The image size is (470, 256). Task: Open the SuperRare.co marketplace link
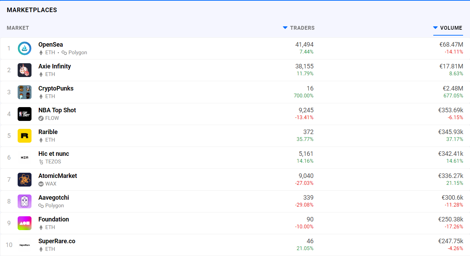pyautogui.click(x=57, y=241)
